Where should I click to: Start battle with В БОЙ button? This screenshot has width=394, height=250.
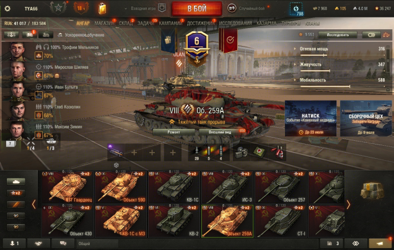[x=197, y=9]
